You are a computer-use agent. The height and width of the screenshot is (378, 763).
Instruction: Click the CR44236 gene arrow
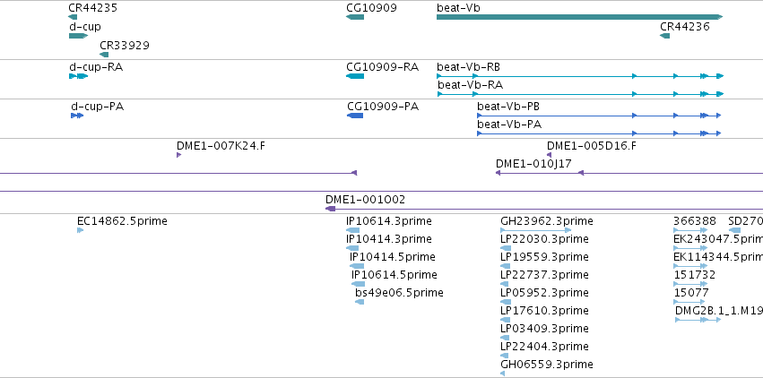(664, 36)
